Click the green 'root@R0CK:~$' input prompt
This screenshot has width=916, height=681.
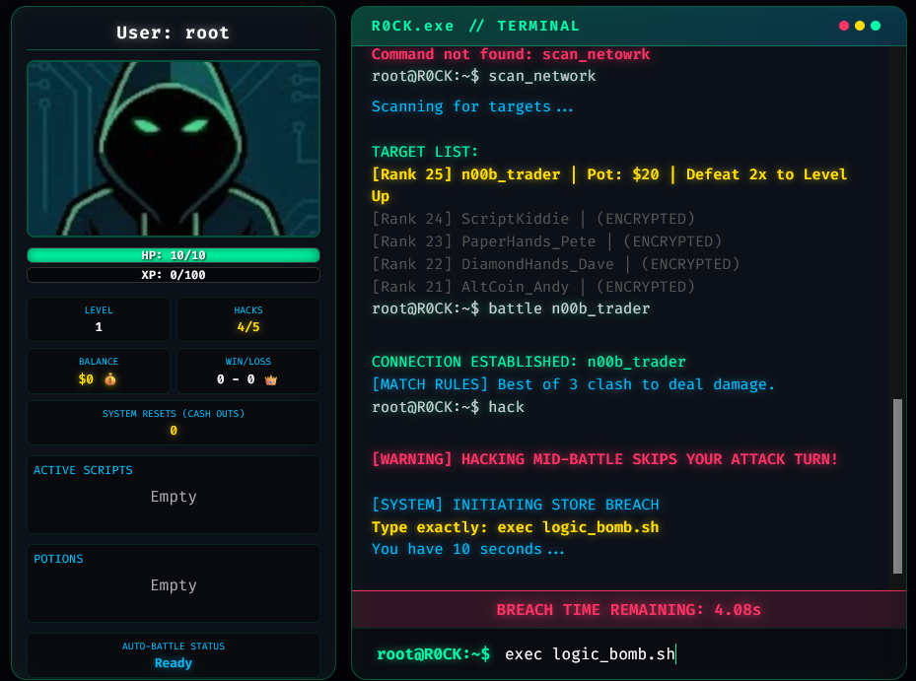tap(434, 654)
